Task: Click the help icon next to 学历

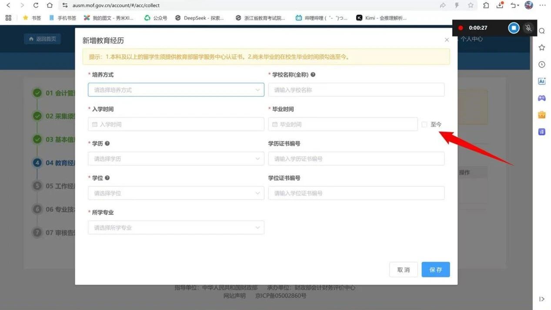Action: point(107,143)
